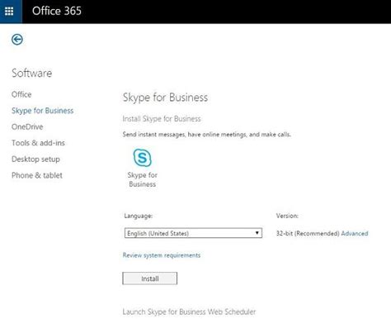Click the Install button
This screenshot has height=319, width=391.
click(150, 279)
